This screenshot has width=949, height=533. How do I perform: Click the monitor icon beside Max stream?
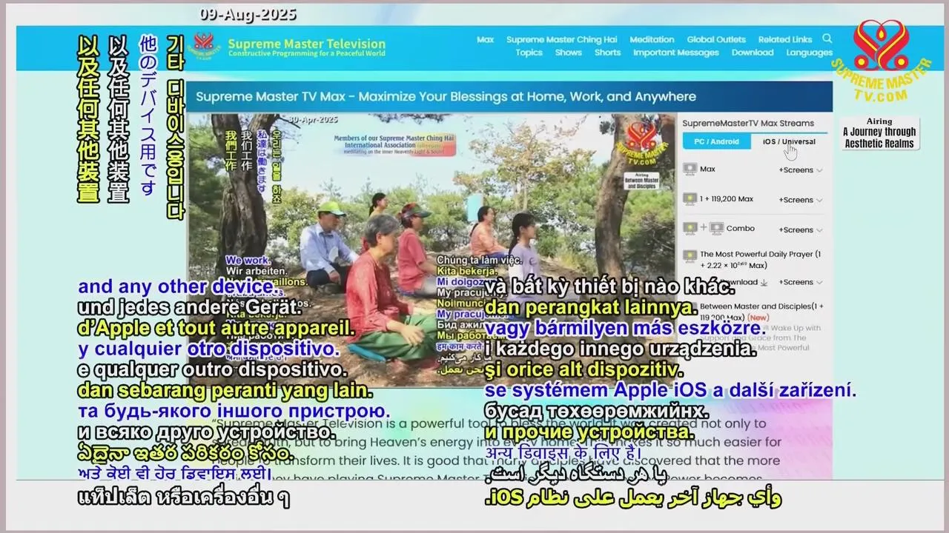click(x=690, y=170)
